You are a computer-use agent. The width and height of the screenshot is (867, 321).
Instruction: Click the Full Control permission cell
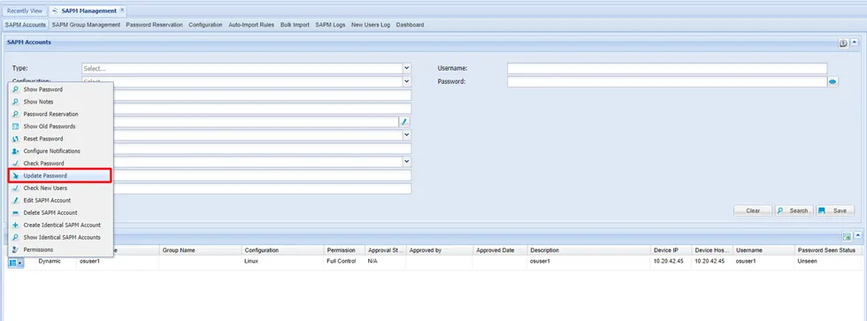tap(341, 262)
